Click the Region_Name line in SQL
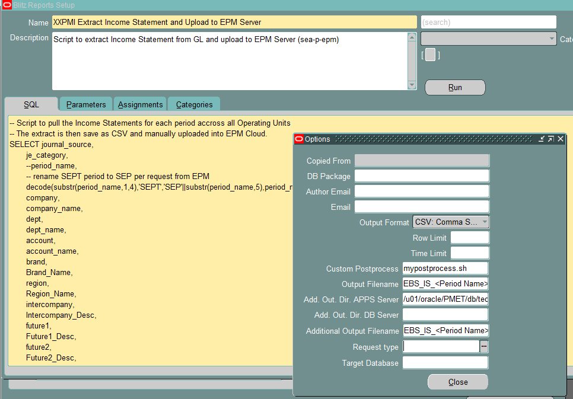Image resolution: width=573 pixels, height=399 pixels. click(51, 294)
